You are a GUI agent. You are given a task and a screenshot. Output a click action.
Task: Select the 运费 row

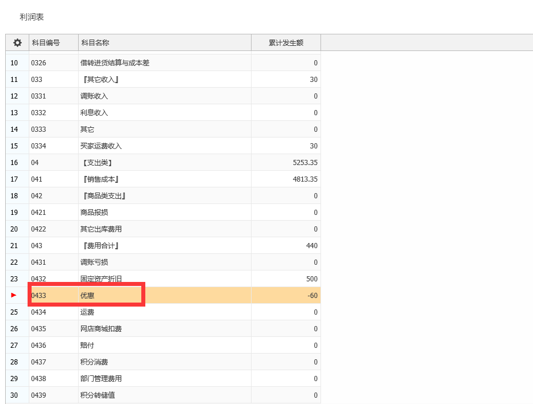coord(163,312)
